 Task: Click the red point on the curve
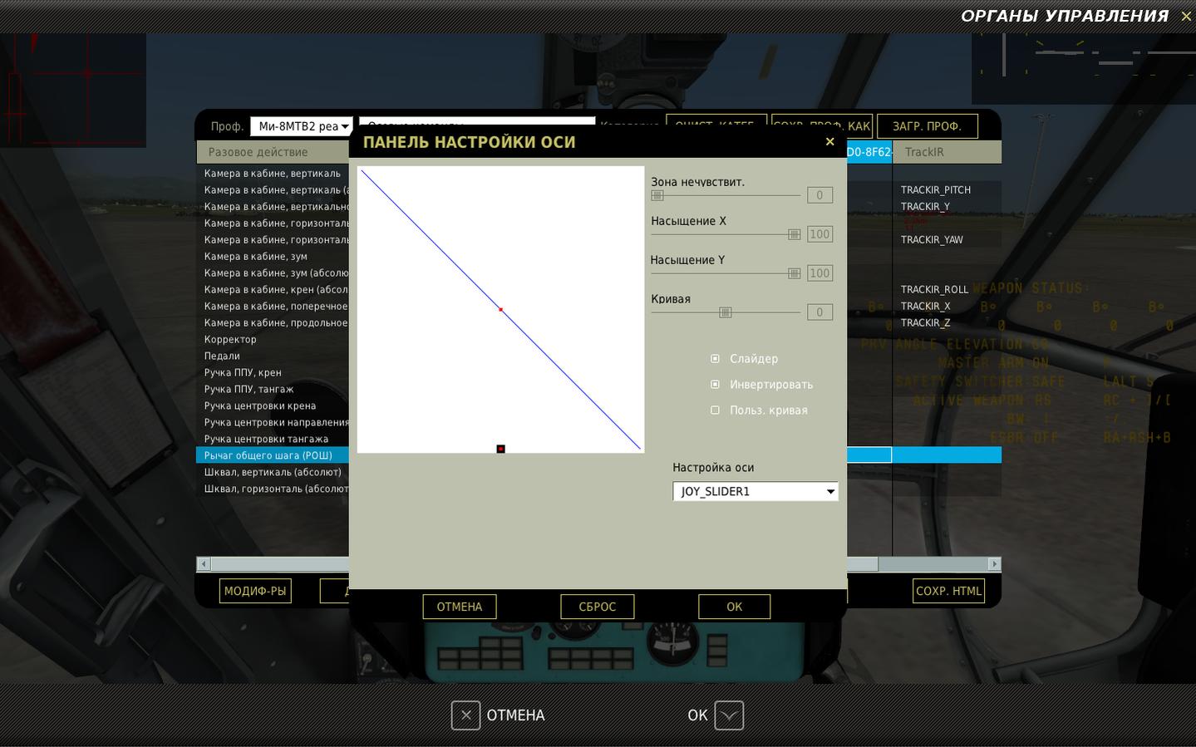[x=500, y=310]
